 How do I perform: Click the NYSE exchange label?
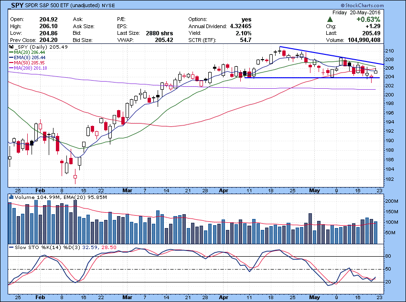coord(108,5)
